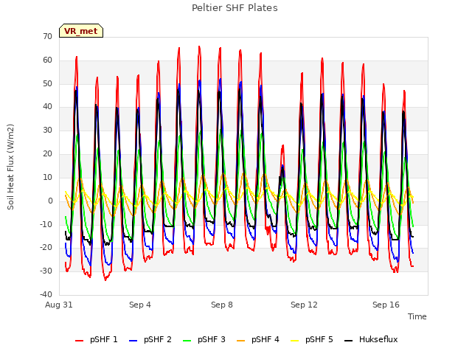This screenshot has width=472, height=354.
Task: Click the 20 y-axis tick label
Action: (47, 153)
